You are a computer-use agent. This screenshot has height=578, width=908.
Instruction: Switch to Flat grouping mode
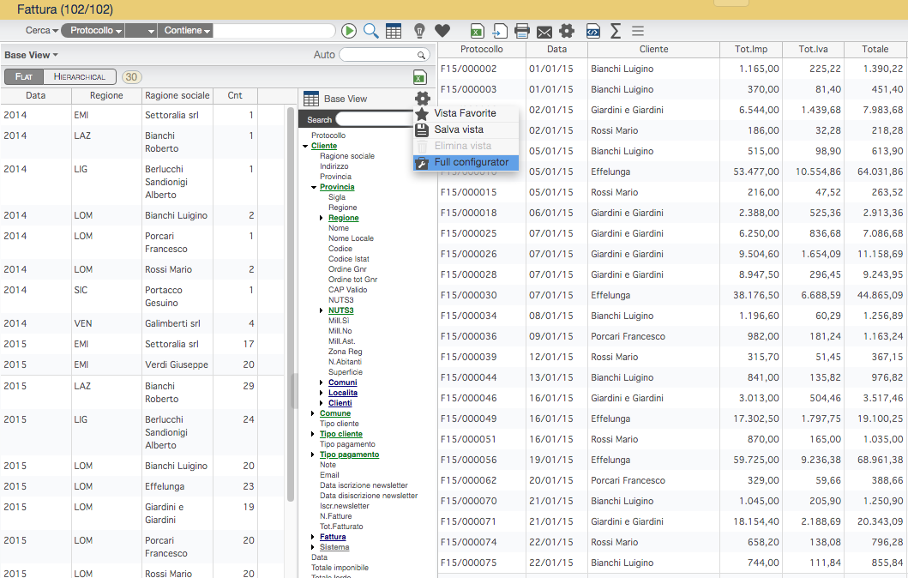[24, 76]
